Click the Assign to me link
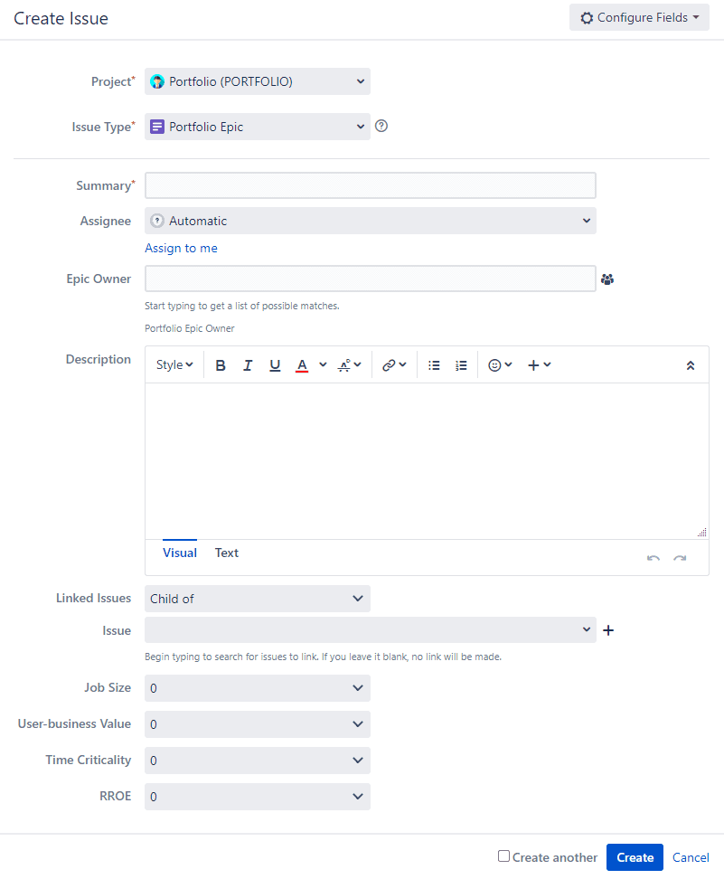The image size is (724, 879). (181, 247)
